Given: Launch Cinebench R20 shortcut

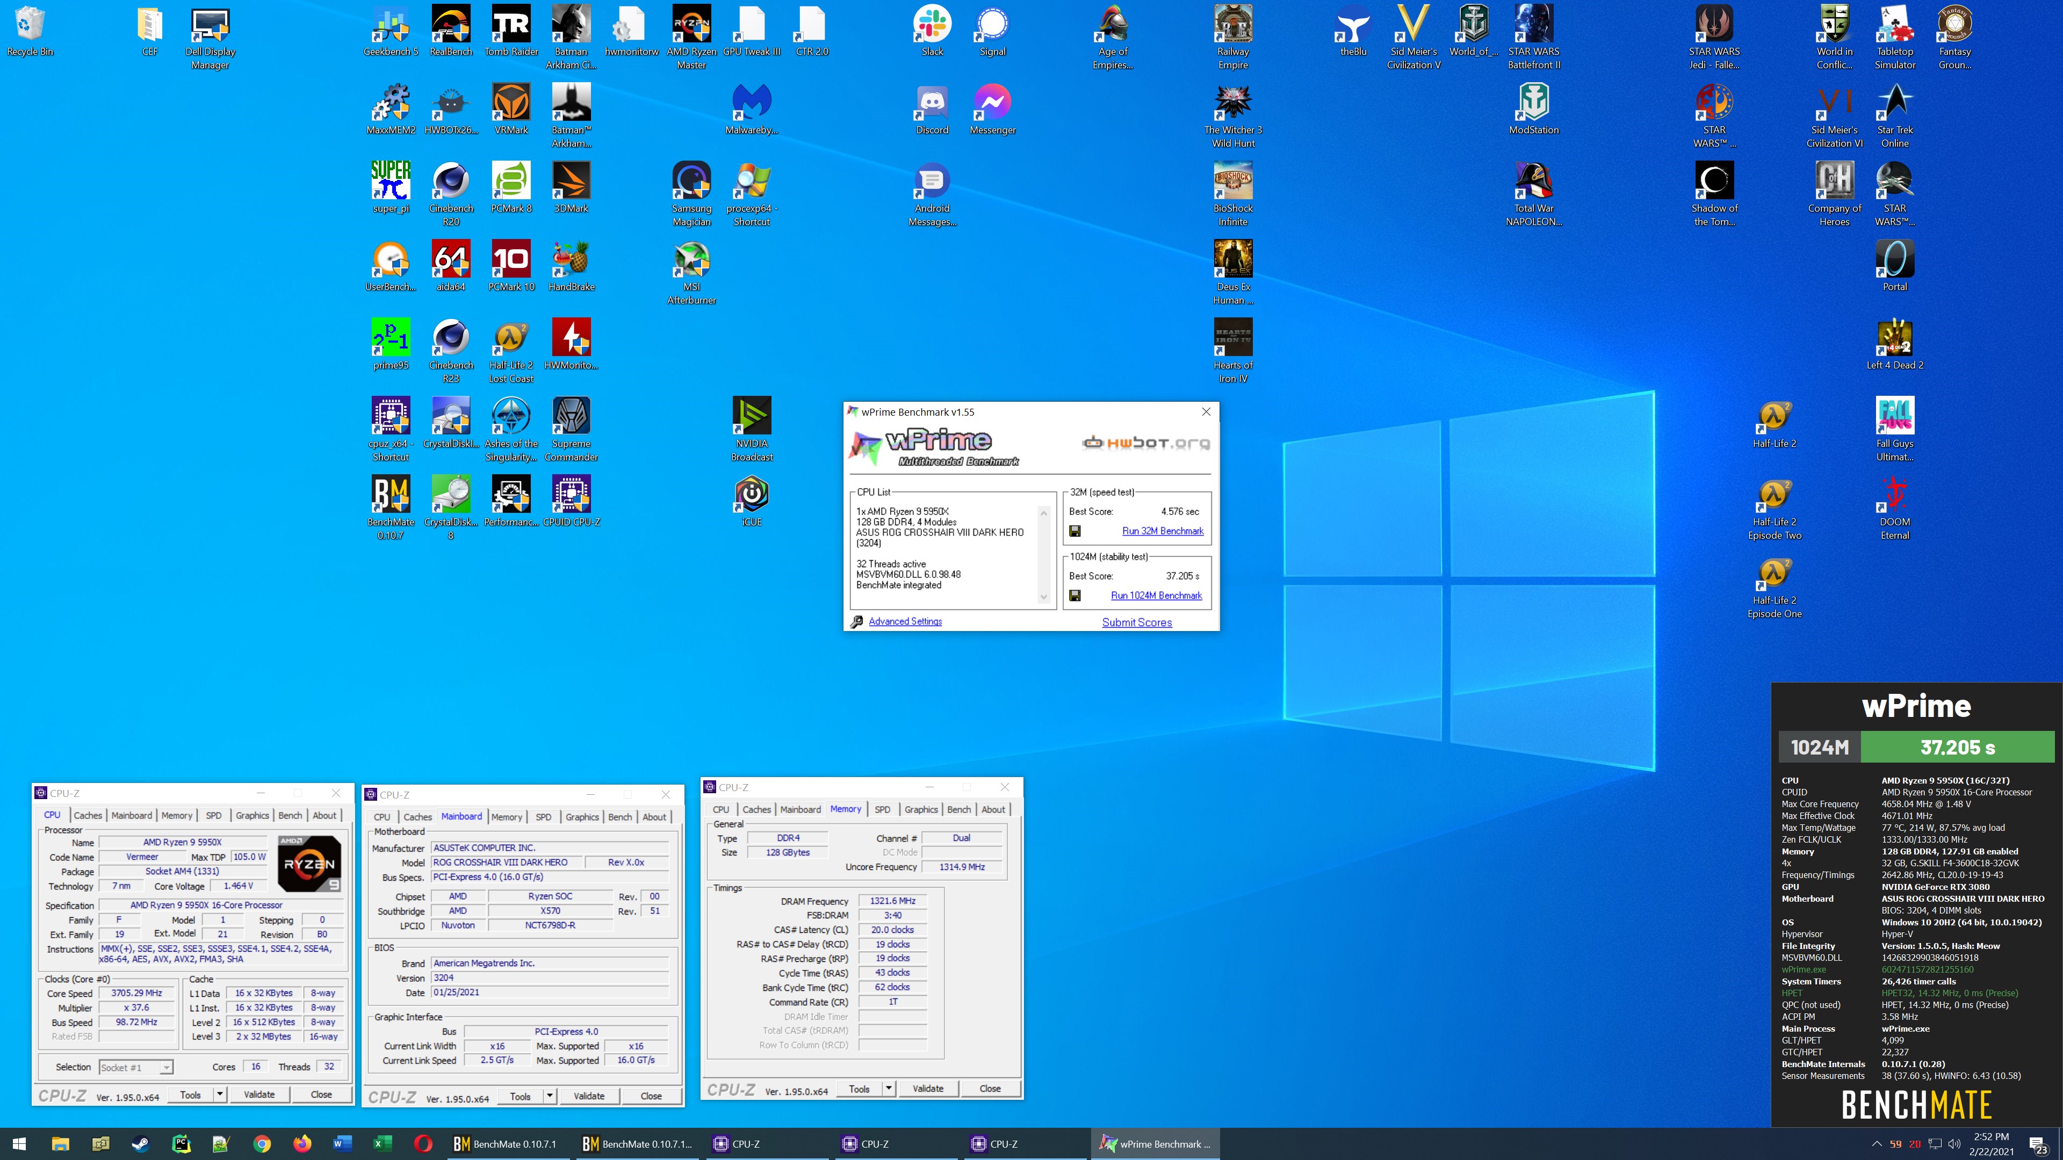Looking at the screenshot, I should (x=451, y=194).
